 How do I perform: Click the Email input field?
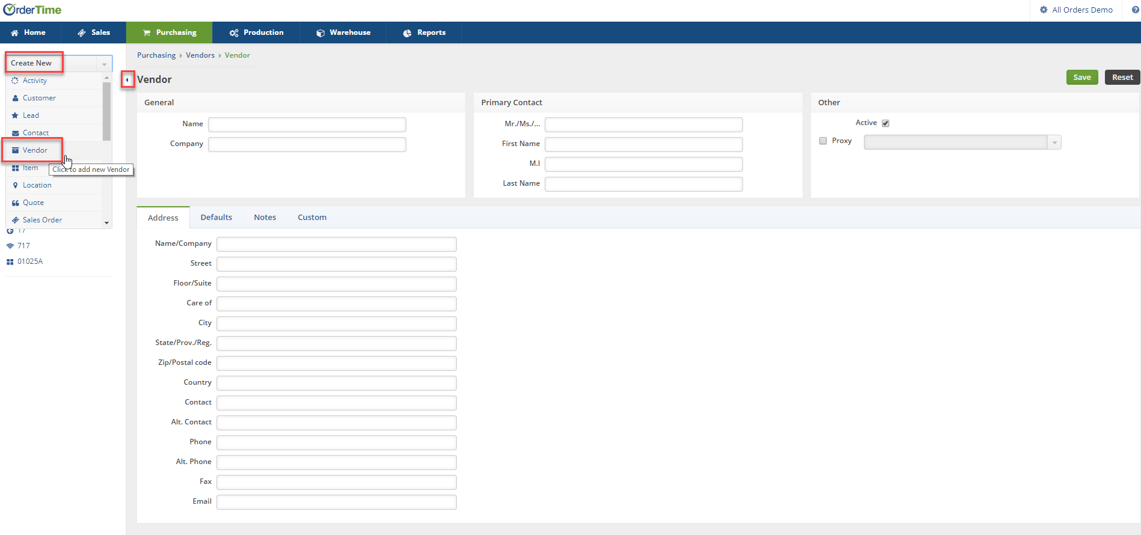pos(337,502)
